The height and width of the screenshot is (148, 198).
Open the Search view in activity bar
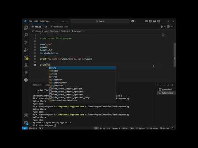tap(26, 35)
